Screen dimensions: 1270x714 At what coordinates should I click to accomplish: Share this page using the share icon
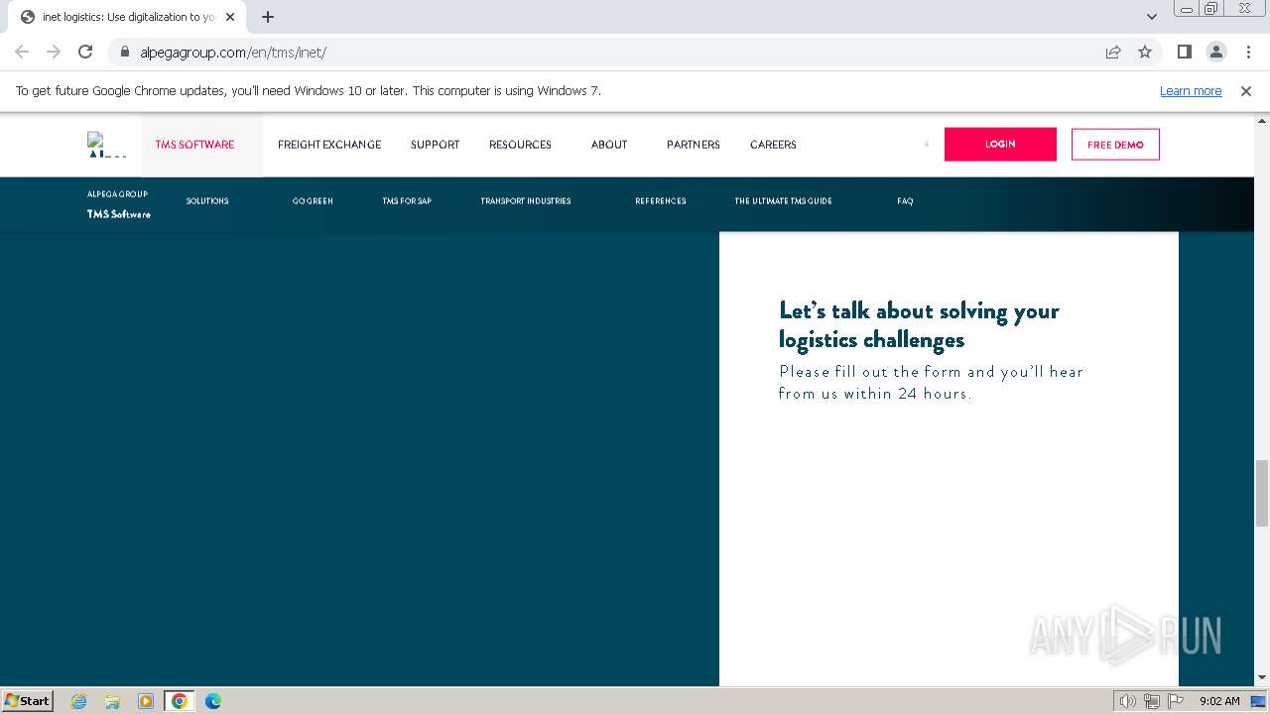(x=1113, y=52)
